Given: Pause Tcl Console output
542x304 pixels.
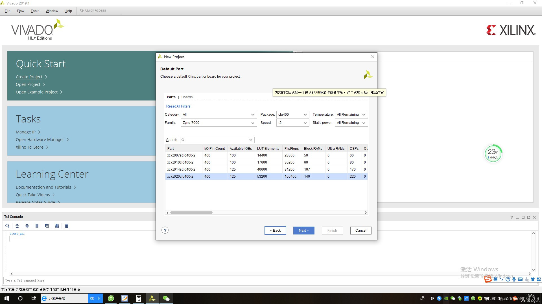Looking at the screenshot, I should [x=37, y=226].
